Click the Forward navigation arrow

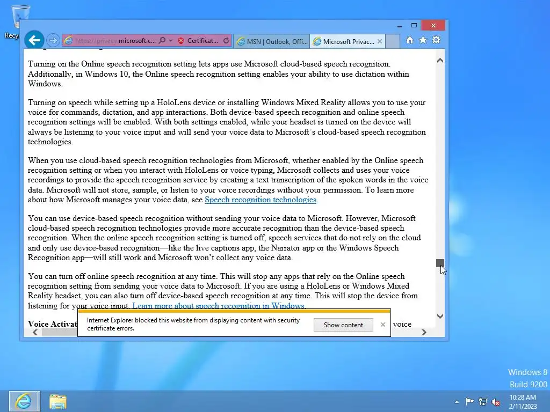click(x=53, y=40)
